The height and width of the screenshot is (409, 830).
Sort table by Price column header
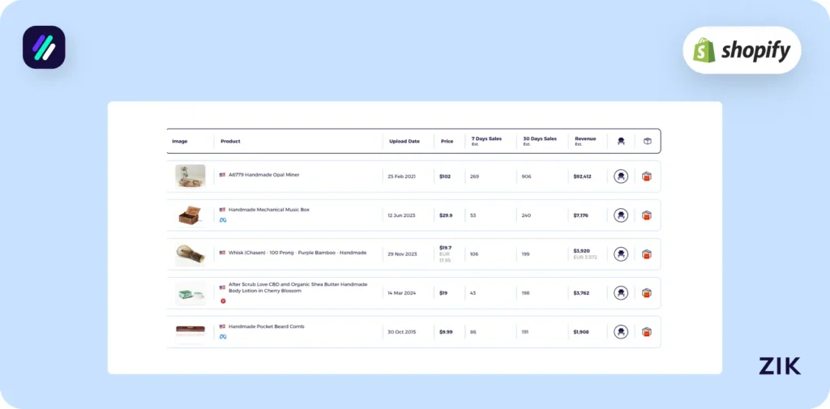tap(447, 142)
